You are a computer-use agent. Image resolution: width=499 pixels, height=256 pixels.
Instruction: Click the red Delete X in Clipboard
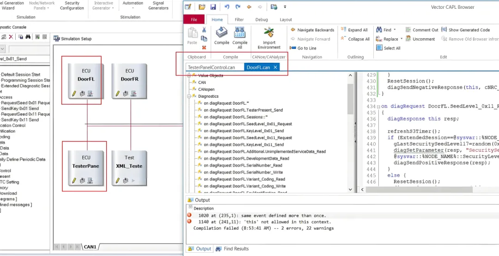[x=204, y=48]
